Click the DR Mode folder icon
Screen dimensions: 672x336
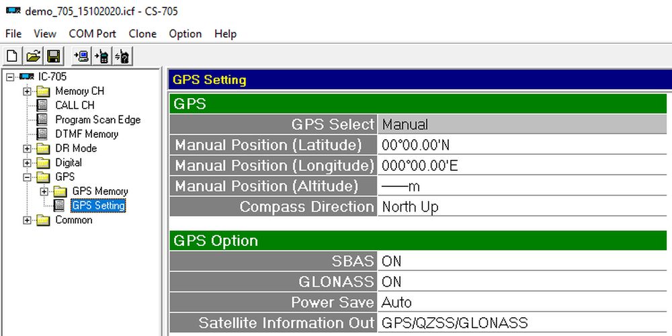click(x=43, y=149)
